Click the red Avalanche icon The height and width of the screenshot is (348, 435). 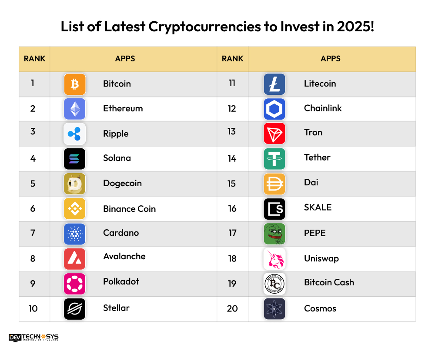point(75,259)
